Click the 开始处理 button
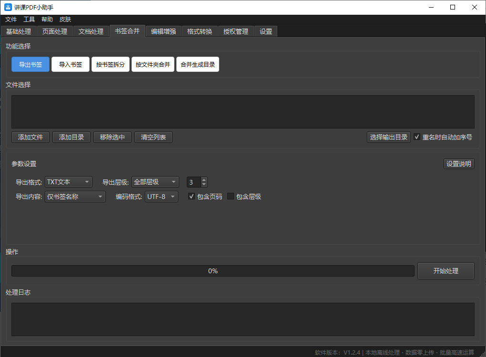Viewport: 486px width, 357px height. coord(446,271)
